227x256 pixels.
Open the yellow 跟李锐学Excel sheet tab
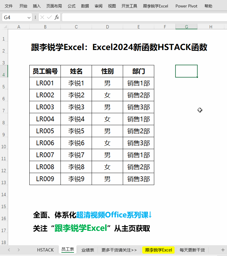158,250
